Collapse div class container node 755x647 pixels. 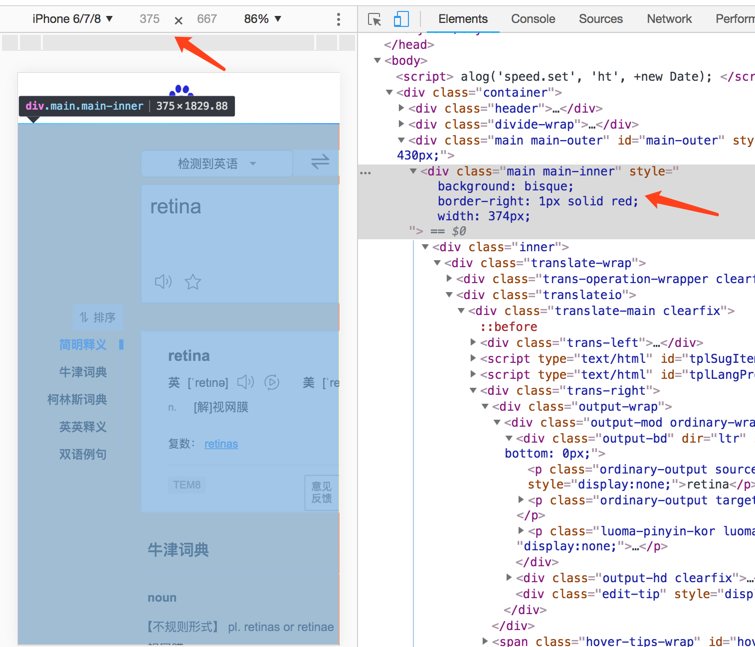pyautogui.click(x=389, y=92)
